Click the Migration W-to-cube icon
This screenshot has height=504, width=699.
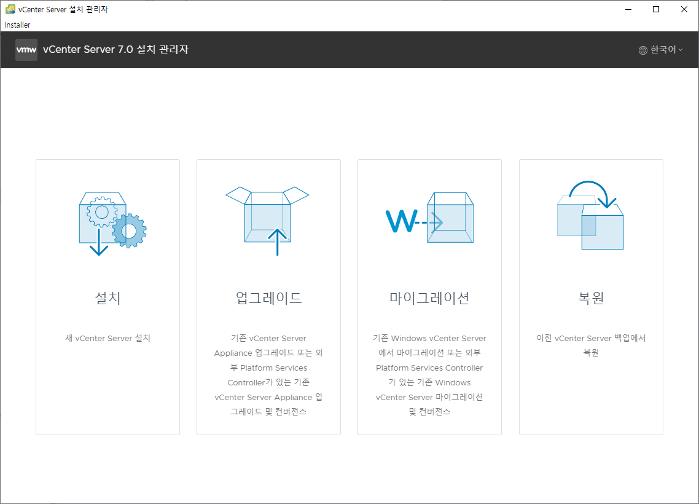[429, 218]
